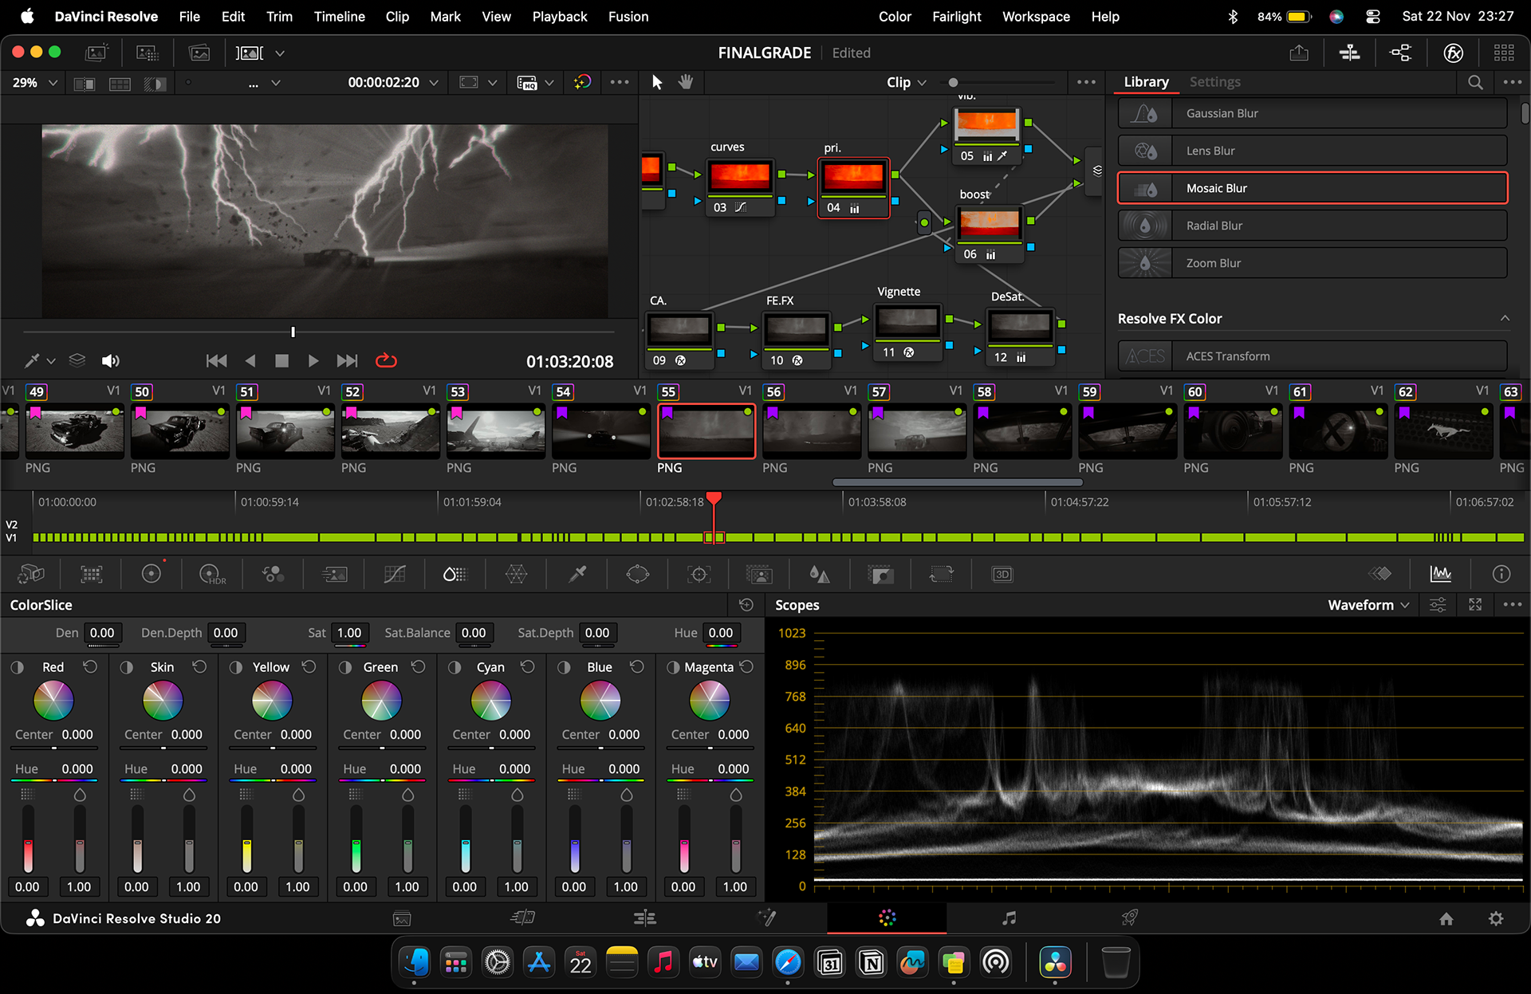This screenshot has width=1531, height=994.
Task: Open the Waveform scope type dropdown
Action: [1368, 605]
